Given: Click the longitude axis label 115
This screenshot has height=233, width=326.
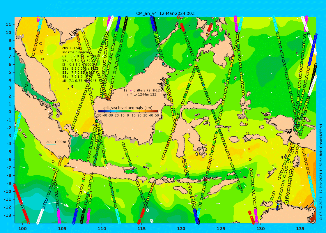Looking at the screenshot, I should [x=141, y=229].
